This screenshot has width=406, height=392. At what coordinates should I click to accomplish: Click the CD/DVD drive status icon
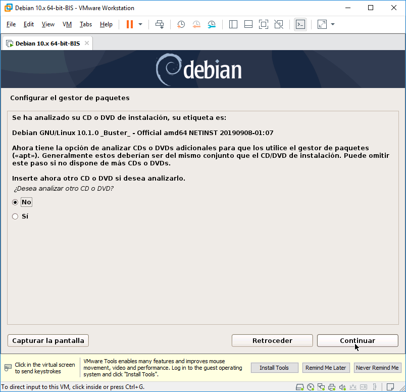pyautogui.click(x=311, y=387)
